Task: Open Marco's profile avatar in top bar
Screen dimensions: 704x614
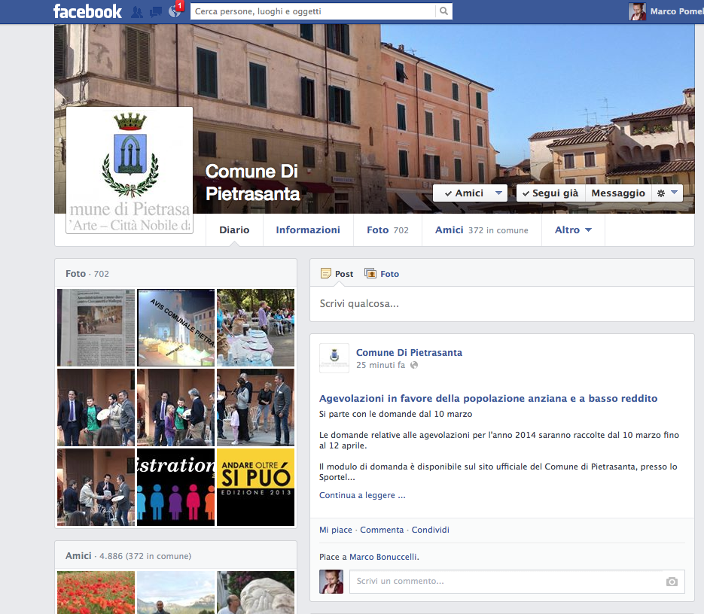Action: pyautogui.click(x=637, y=11)
